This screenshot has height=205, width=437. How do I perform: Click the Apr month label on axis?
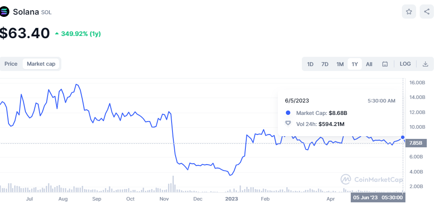coord(331,199)
